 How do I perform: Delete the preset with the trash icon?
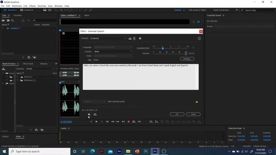(134, 38)
